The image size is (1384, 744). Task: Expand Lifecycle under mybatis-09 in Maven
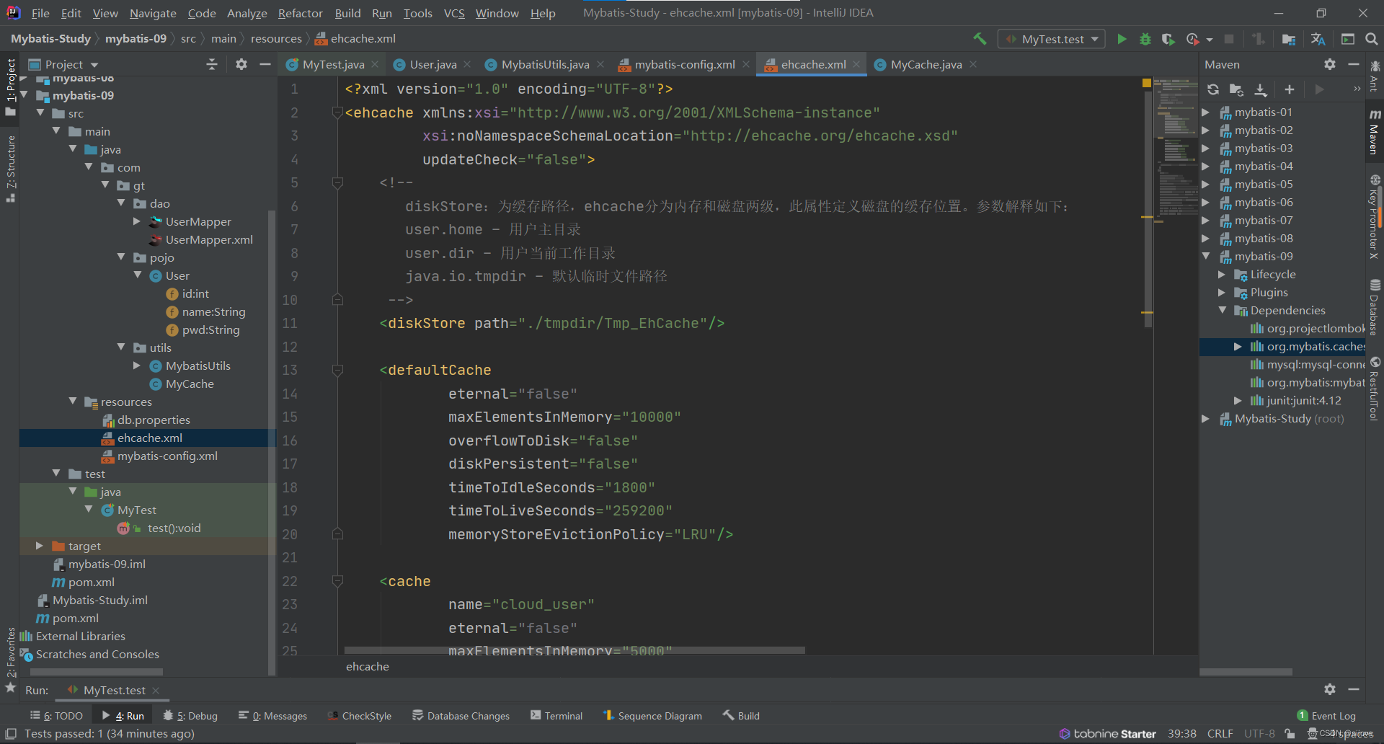(x=1222, y=274)
